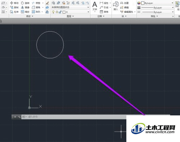This screenshot has width=180, height=142.
Task: Click Create block (创建) tool
Action: pos(125,3)
